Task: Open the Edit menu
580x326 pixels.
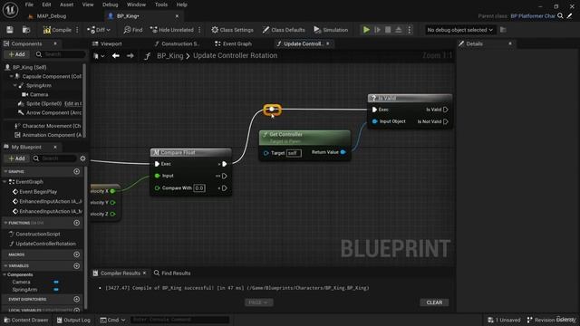Action: coord(46,5)
